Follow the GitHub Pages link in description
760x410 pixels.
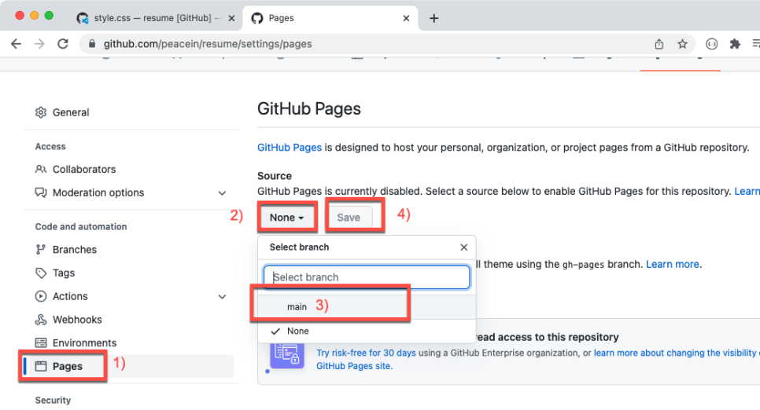pos(290,148)
